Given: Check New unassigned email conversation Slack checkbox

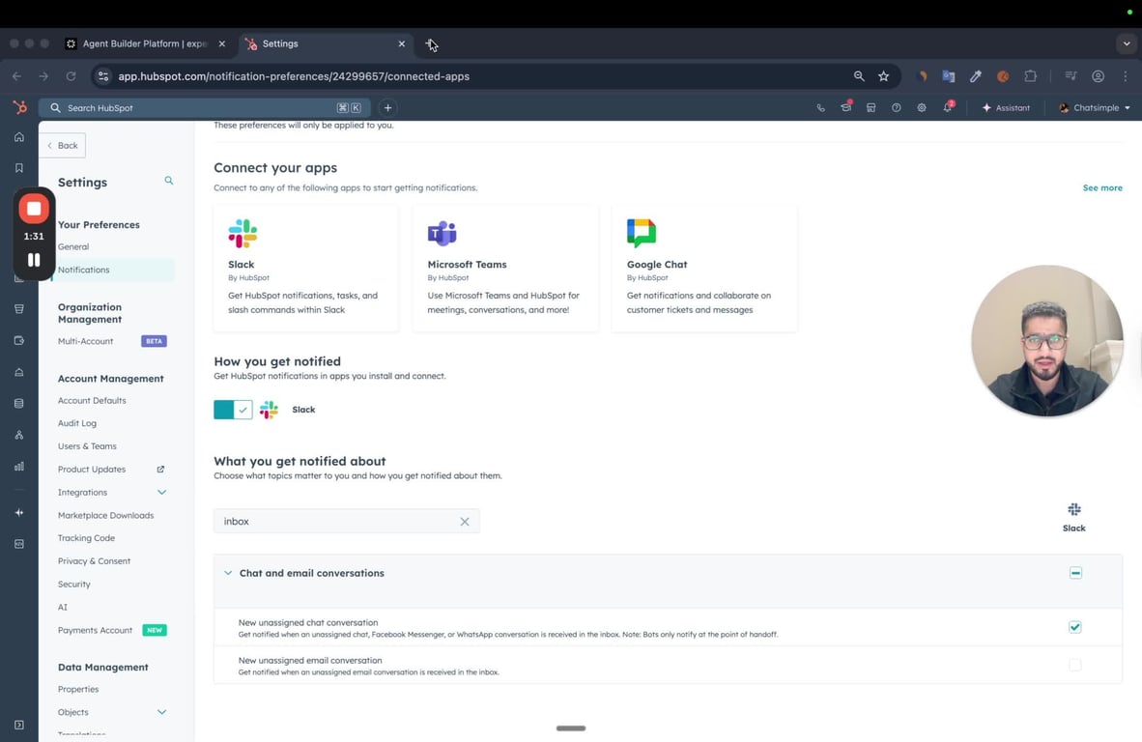Looking at the screenshot, I should pyautogui.click(x=1075, y=665).
